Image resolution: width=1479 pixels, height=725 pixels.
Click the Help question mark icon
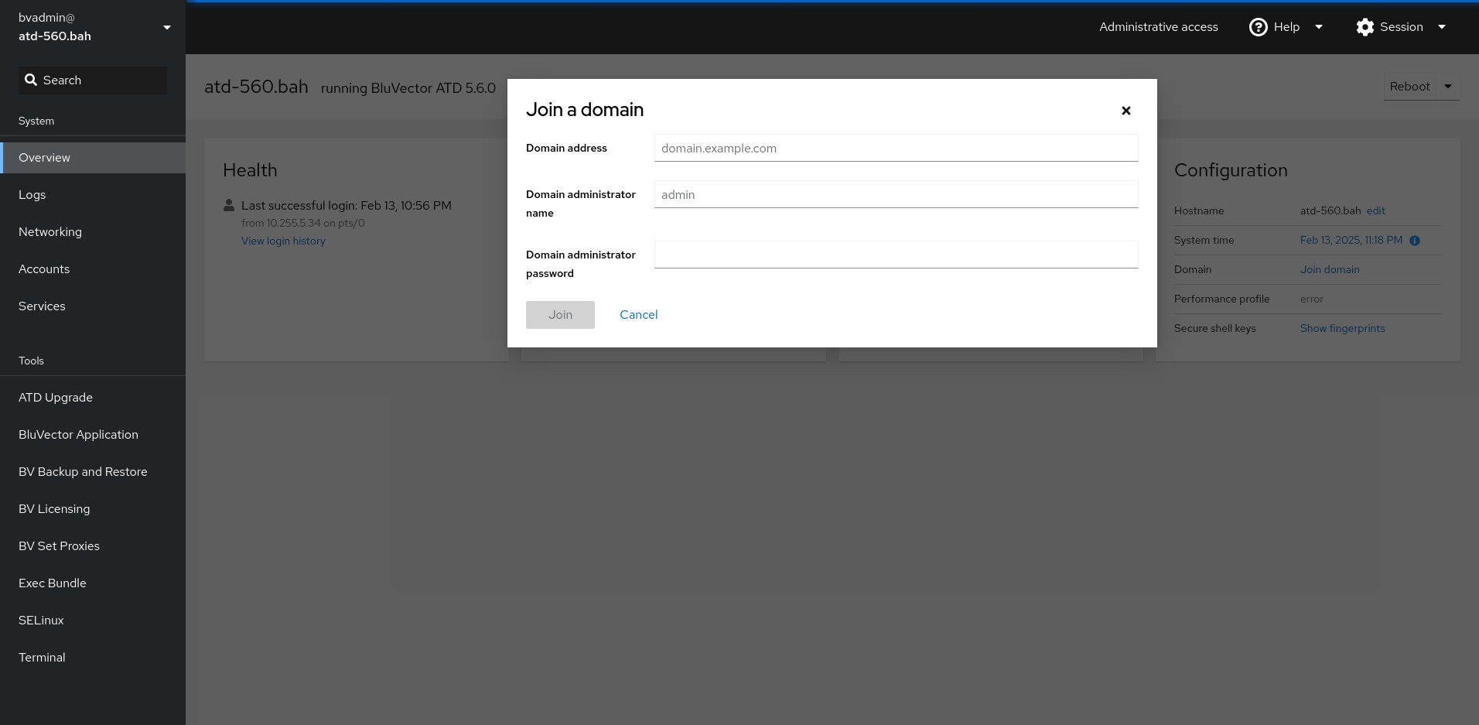[x=1259, y=27]
